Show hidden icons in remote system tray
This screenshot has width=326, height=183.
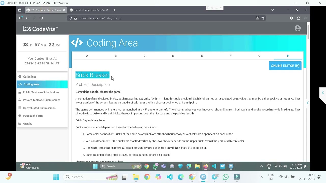coord(261,166)
